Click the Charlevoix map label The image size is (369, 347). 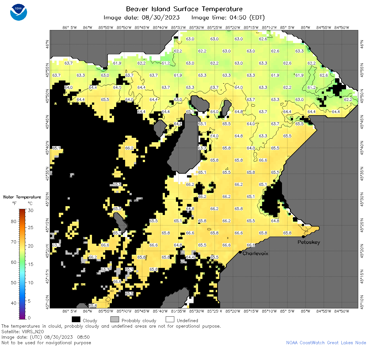(255, 253)
